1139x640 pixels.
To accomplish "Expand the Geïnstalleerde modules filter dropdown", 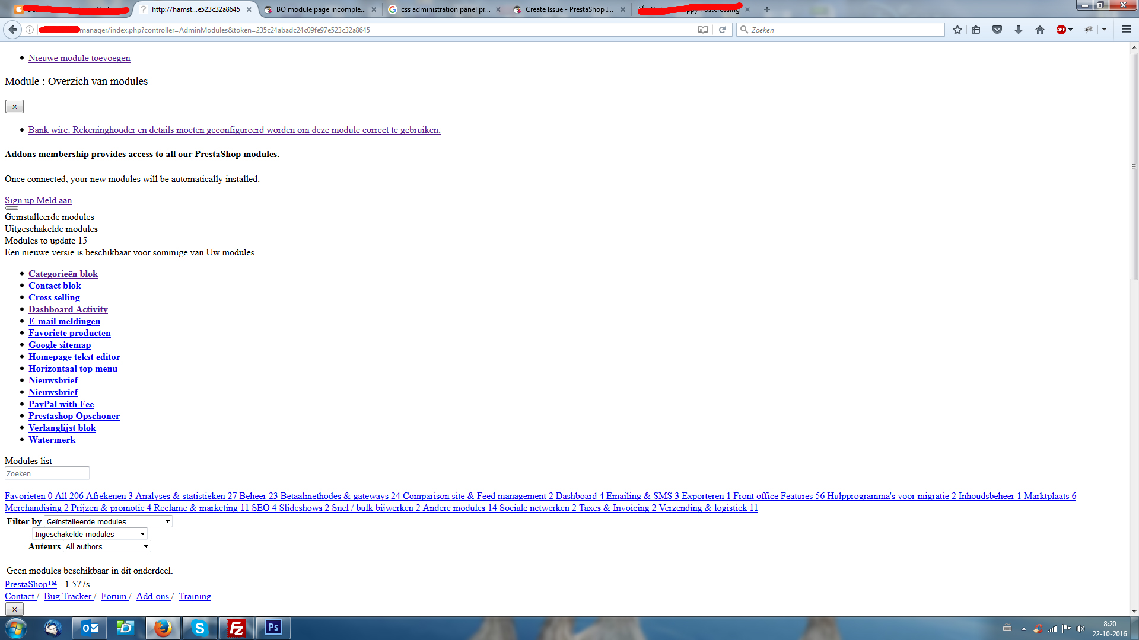I will click(x=108, y=521).
